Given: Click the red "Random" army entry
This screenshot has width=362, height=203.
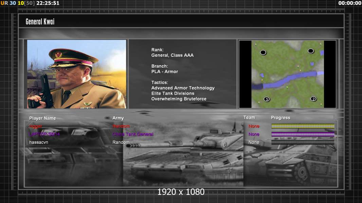Looking at the screenshot, I should click(x=121, y=126).
